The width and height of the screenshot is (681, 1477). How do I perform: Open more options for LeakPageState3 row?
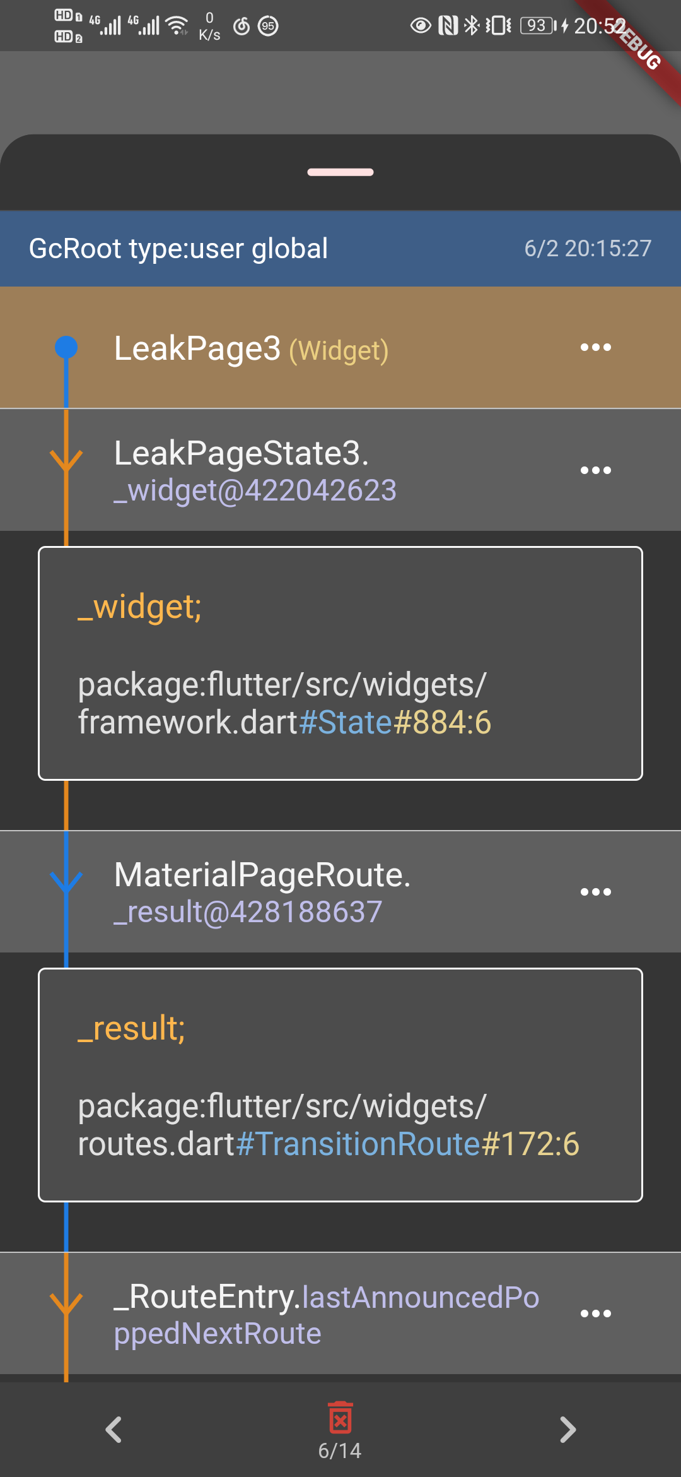(x=596, y=470)
